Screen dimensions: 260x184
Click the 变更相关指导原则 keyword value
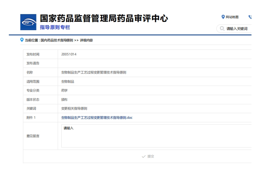click(x=74, y=109)
